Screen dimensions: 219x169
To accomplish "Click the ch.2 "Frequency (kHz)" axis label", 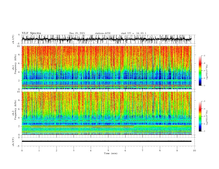I will point(15,110).
